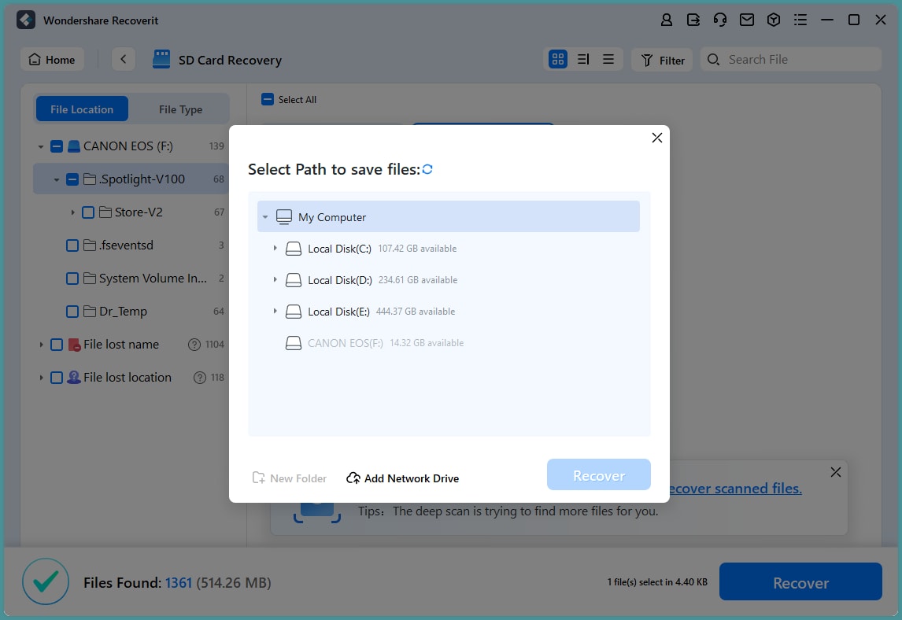Collapse the My Computer node
902x620 pixels.
point(265,217)
